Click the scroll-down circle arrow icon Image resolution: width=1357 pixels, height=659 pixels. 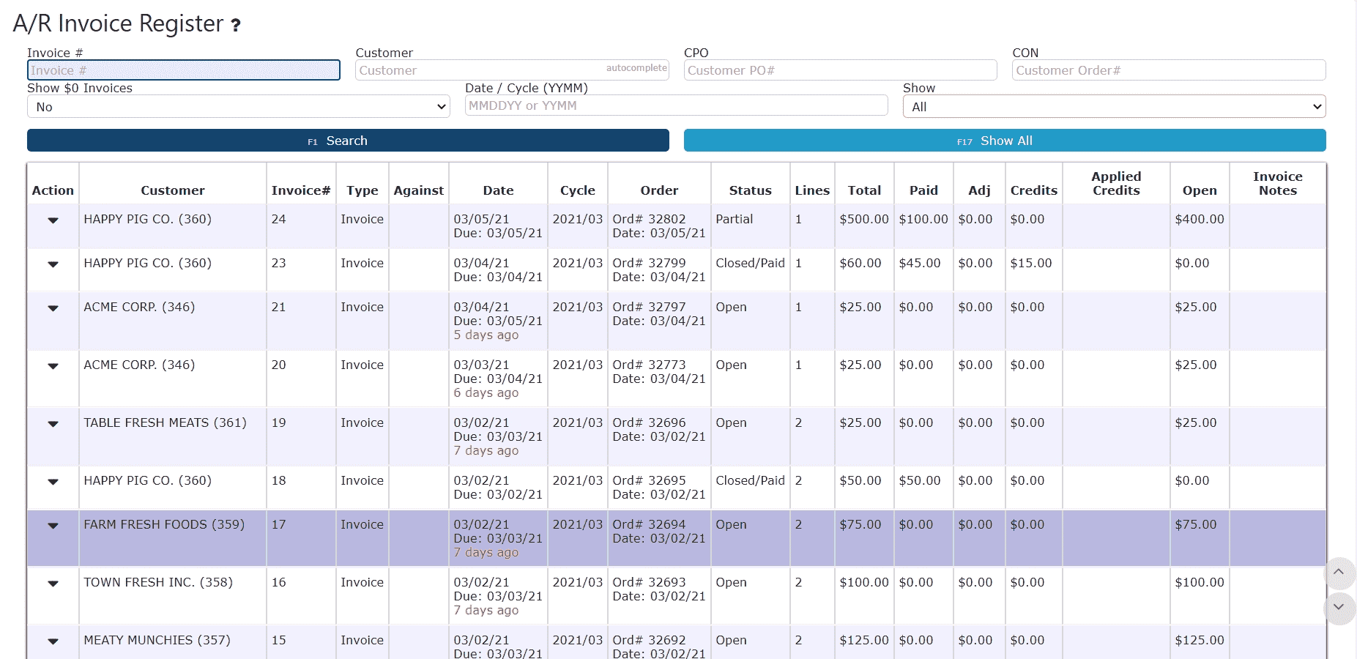pyautogui.click(x=1339, y=607)
